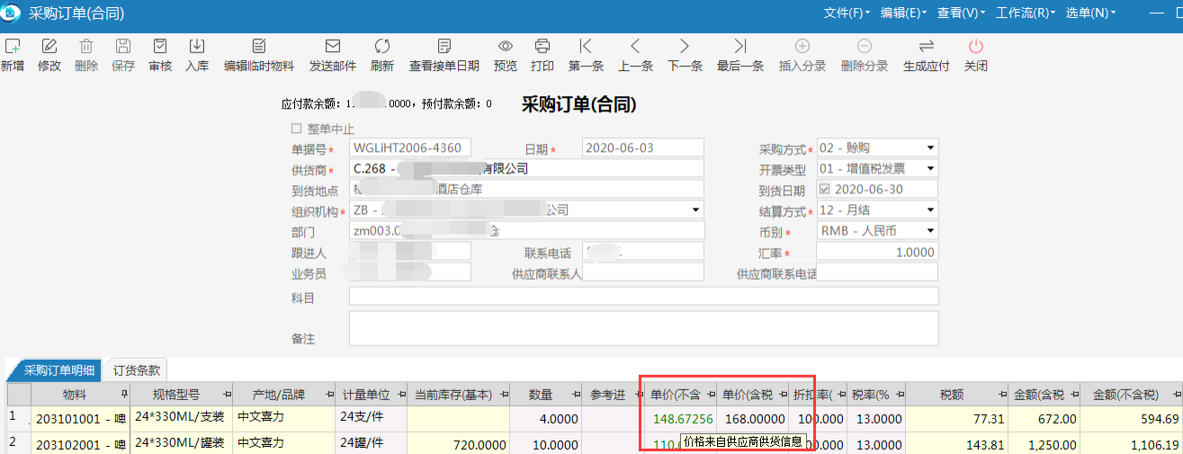Open the 币别 currency dropdown

[930, 230]
